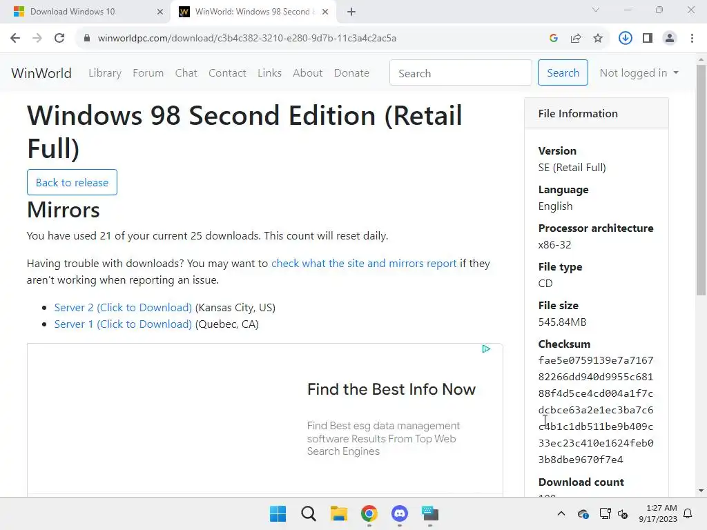Switch to Chrome in taskbar
This screenshot has height=530, width=707.
coord(369,513)
